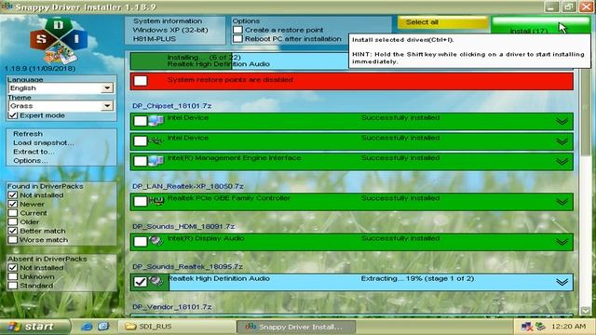Click the Realtek PCIe GBE network adapter icon
This screenshot has height=335, width=596.
[156, 201]
